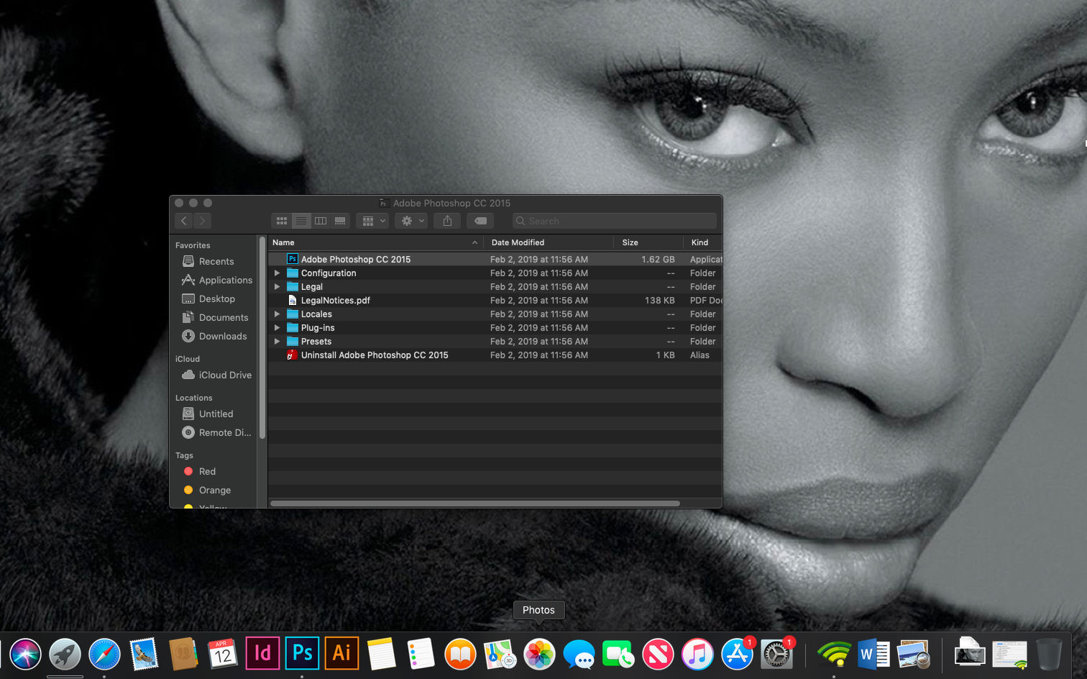Open Siri from the Dock
Image resolution: width=1087 pixels, height=679 pixels.
tap(26, 655)
